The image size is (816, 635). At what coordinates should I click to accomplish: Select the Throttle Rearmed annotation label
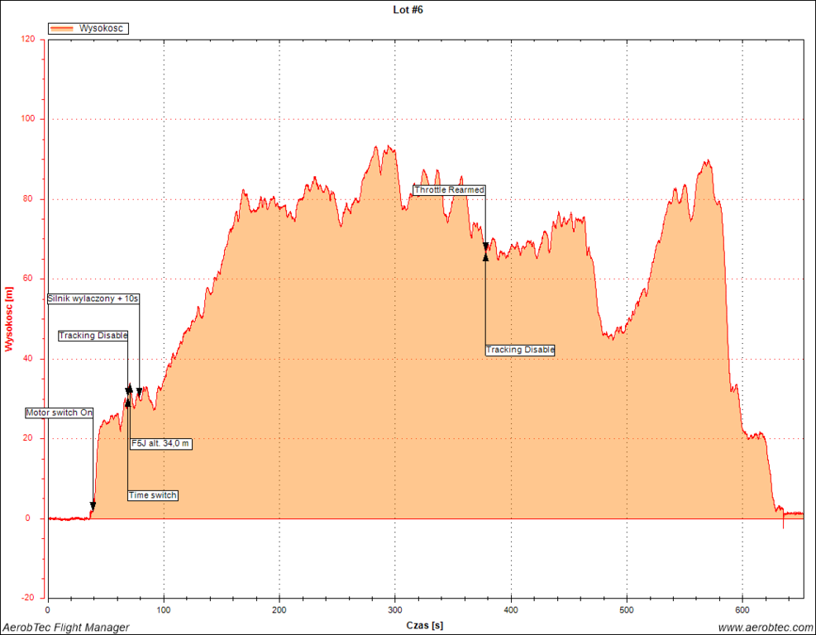(449, 189)
